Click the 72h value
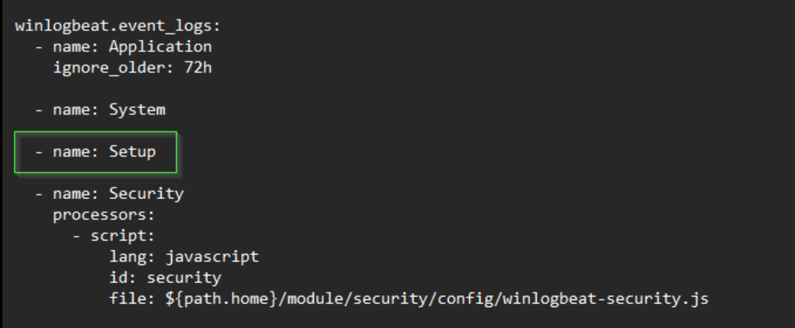 (198, 67)
